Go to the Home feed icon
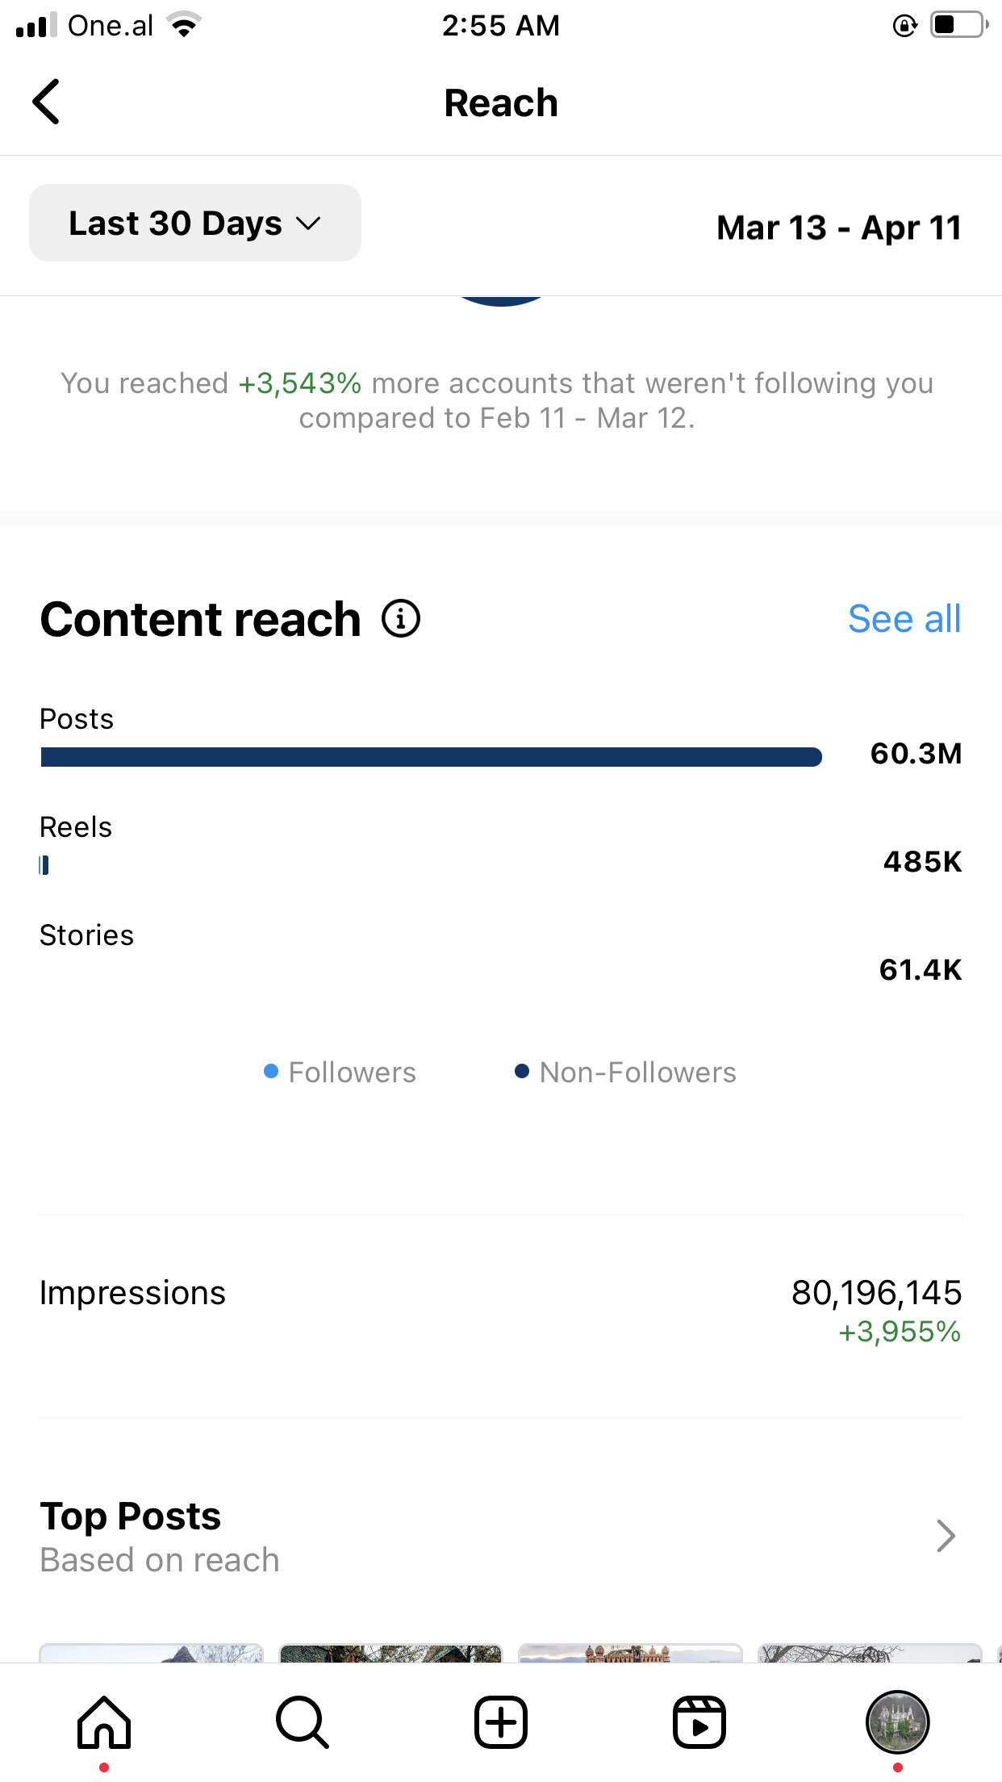 point(104,1722)
